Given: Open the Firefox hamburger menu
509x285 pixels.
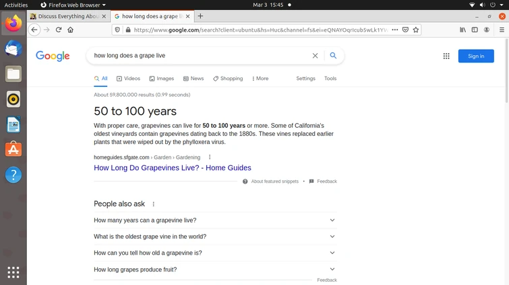Looking at the screenshot, I should tap(502, 30).
